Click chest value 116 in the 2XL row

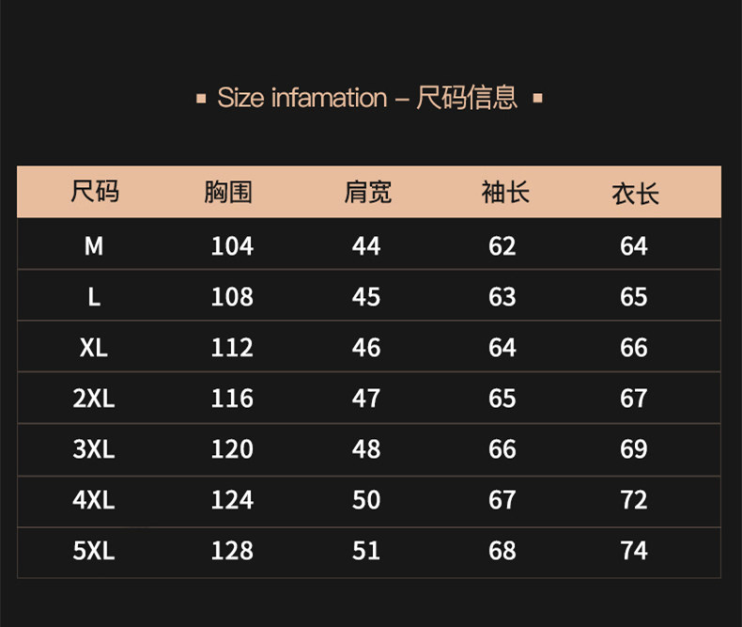point(232,399)
